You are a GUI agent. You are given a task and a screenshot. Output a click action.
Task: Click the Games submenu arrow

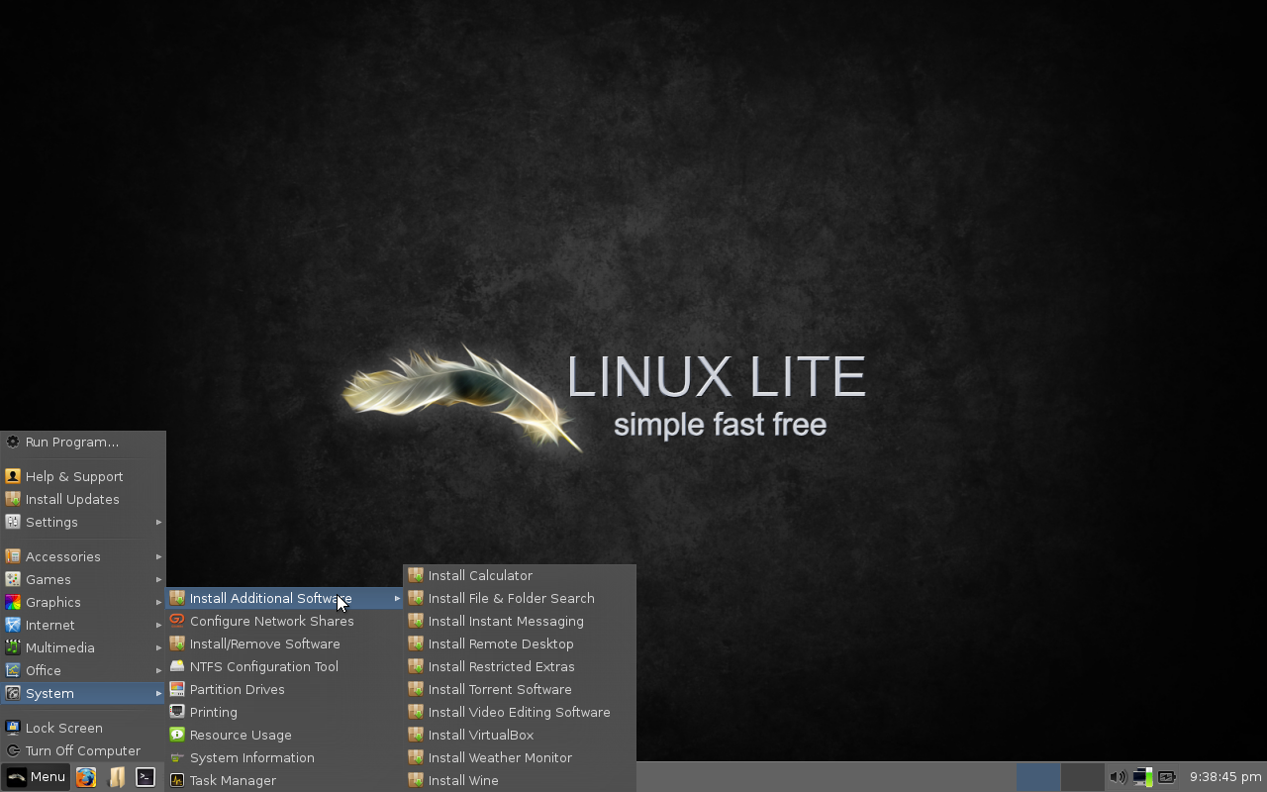(158, 579)
